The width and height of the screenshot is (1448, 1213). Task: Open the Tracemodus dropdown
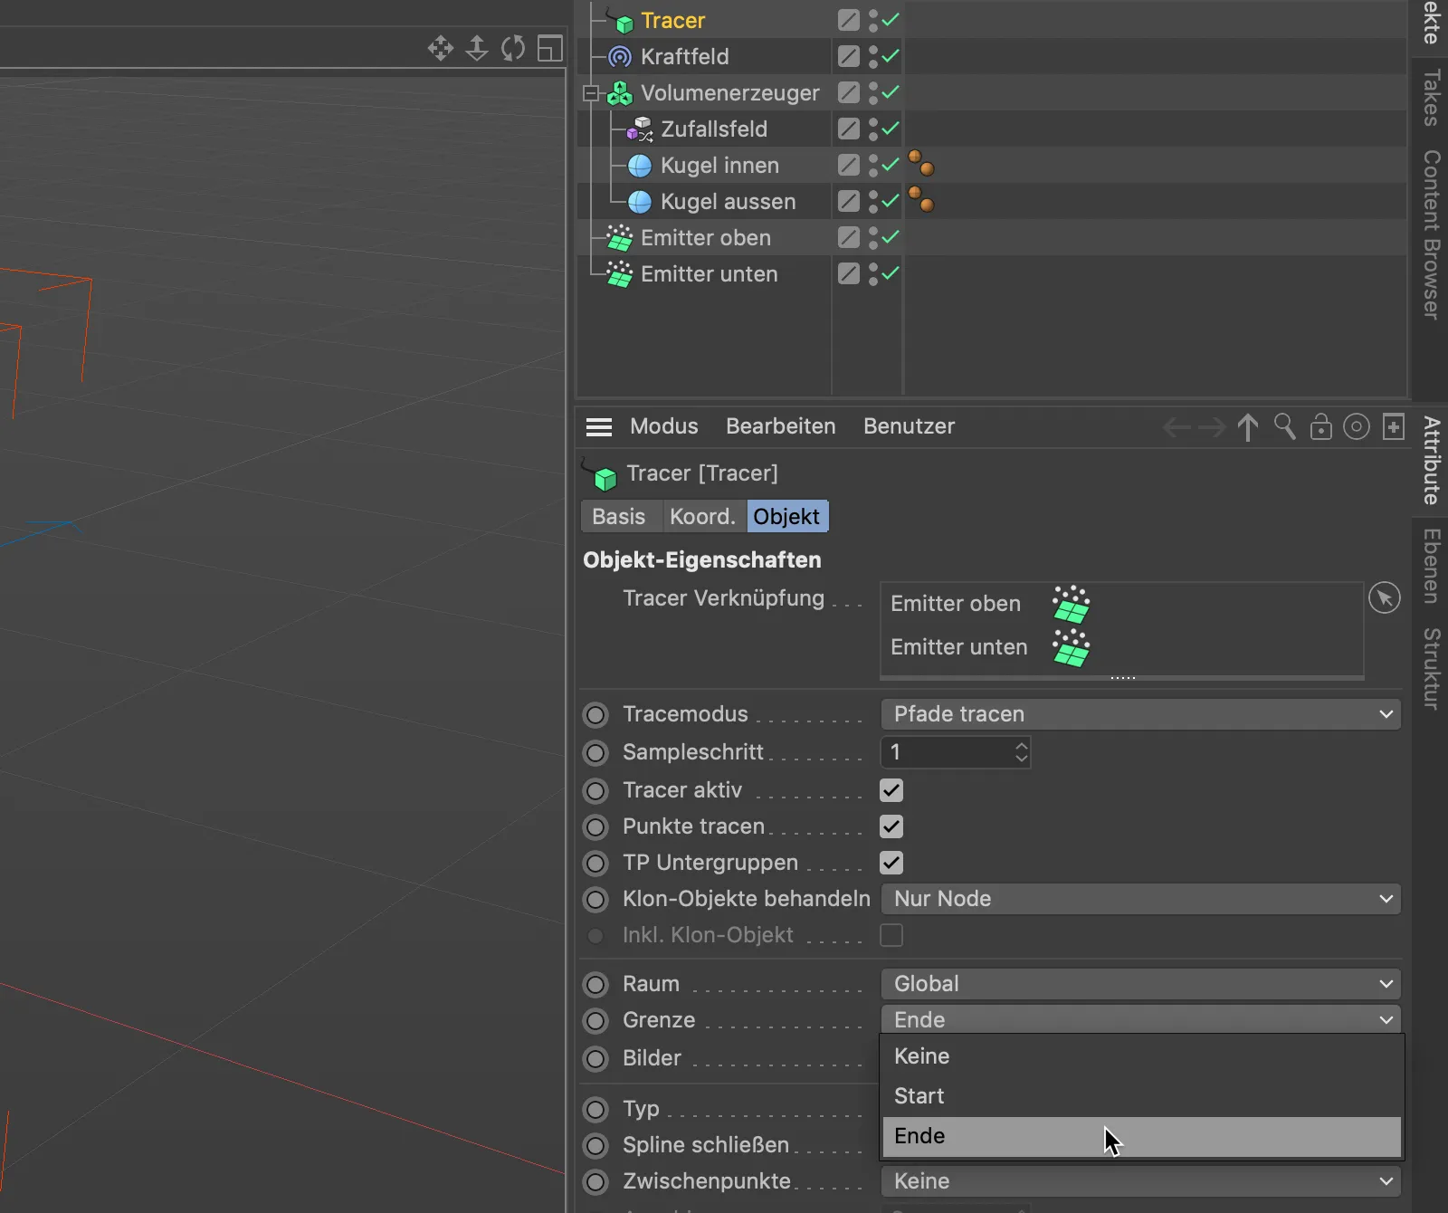1140,714
